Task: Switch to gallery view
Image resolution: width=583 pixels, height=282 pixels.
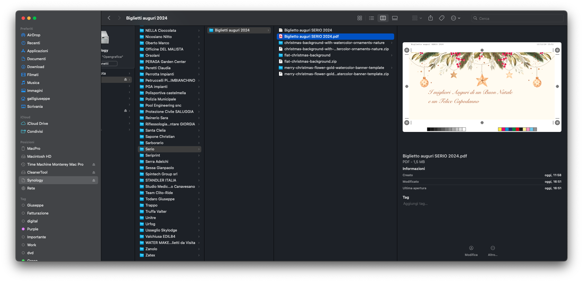Action: click(395, 18)
